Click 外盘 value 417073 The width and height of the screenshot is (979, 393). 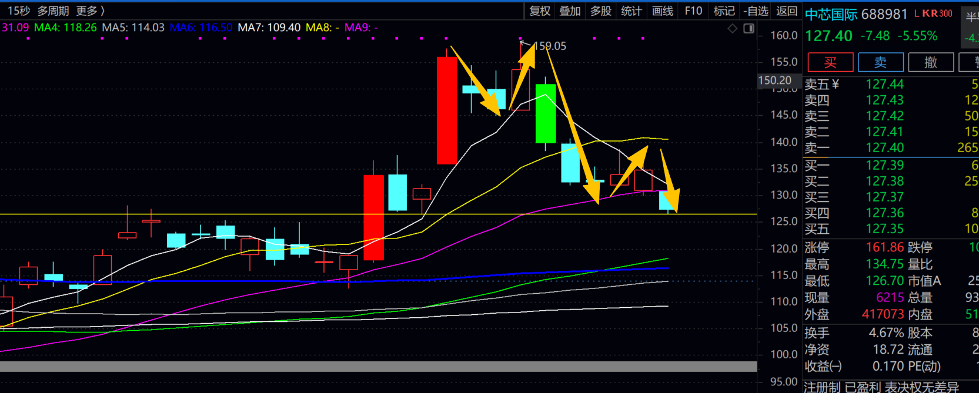[883, 315]
